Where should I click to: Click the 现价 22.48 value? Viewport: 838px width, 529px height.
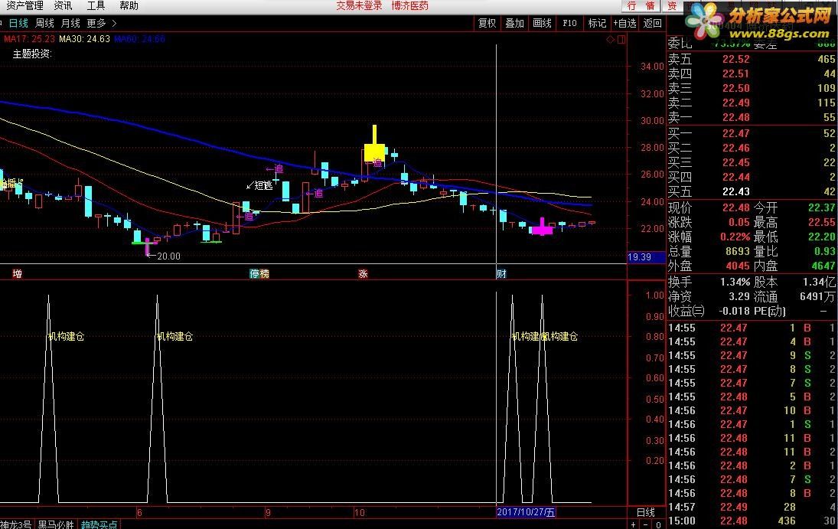[x=736, y=207]
